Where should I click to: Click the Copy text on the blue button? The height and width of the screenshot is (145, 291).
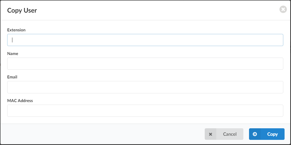(x=272, y=134)
